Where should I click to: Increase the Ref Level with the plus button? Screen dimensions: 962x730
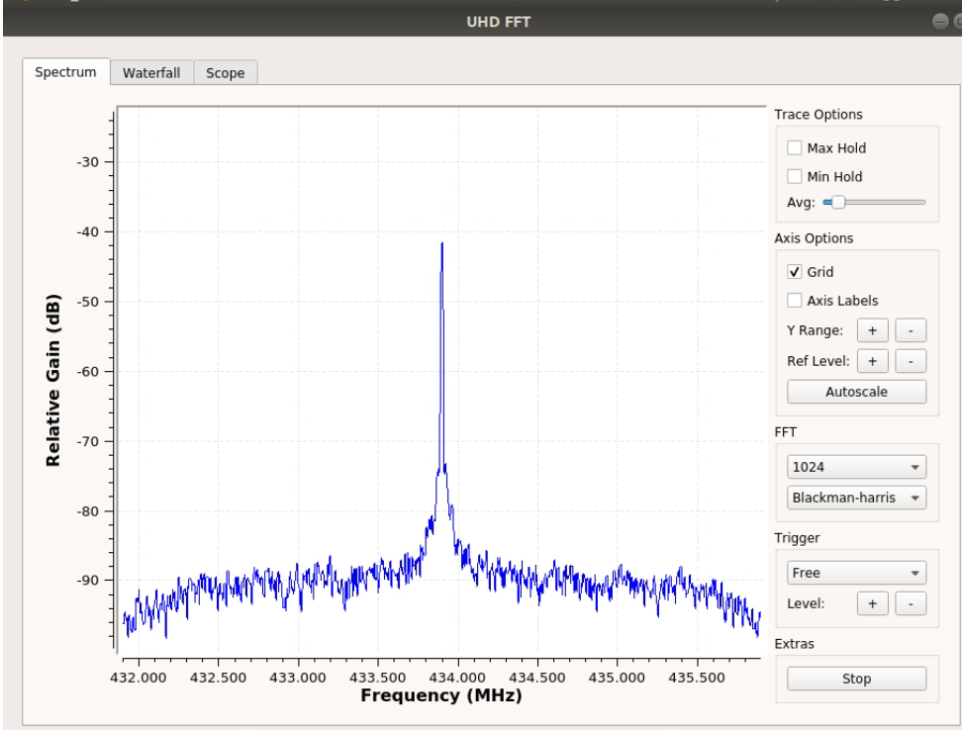pyautogui.click(x=871, y=362)
